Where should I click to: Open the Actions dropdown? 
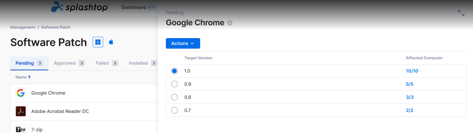click(x=183, y=43)
